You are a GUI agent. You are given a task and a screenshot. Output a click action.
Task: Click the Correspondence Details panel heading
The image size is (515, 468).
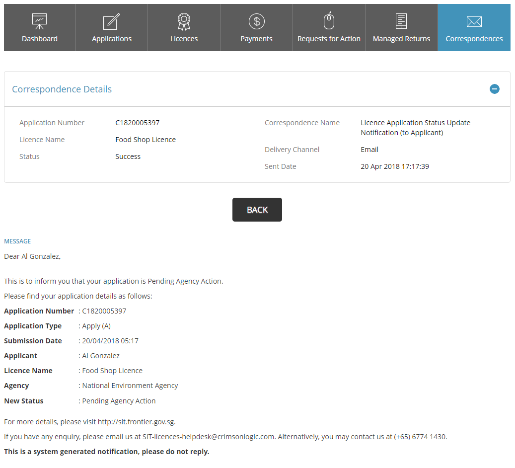click(x=62, y=89)
